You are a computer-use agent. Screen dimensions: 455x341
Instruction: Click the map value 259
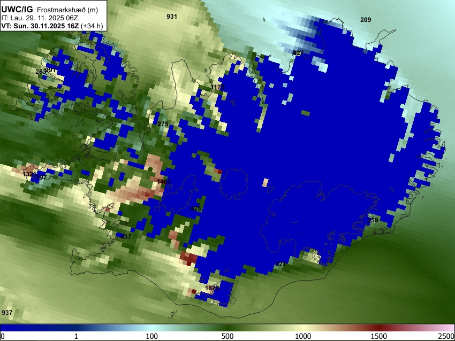[x=373, y=220]
